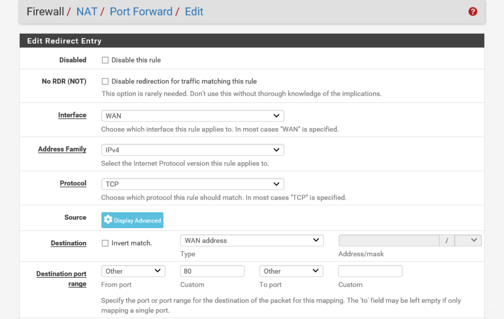This screenshot has width=504, height=319.
Task: Go to NAT in the breadcrumb
Action: point(87,11)
